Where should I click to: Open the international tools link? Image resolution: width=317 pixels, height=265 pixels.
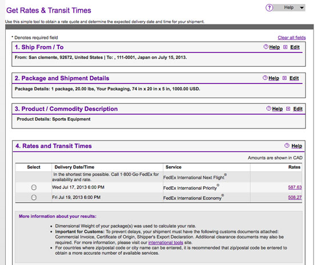click(166, 243)
